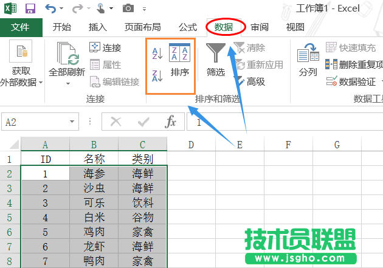This screenshot has height=268, width=383.
Task: Open 高级 advanced filter options
Action: pos(249,82)
